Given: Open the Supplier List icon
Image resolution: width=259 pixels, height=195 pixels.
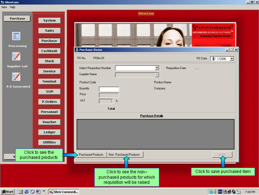Looking at the screenshot, I should (16, 57).
